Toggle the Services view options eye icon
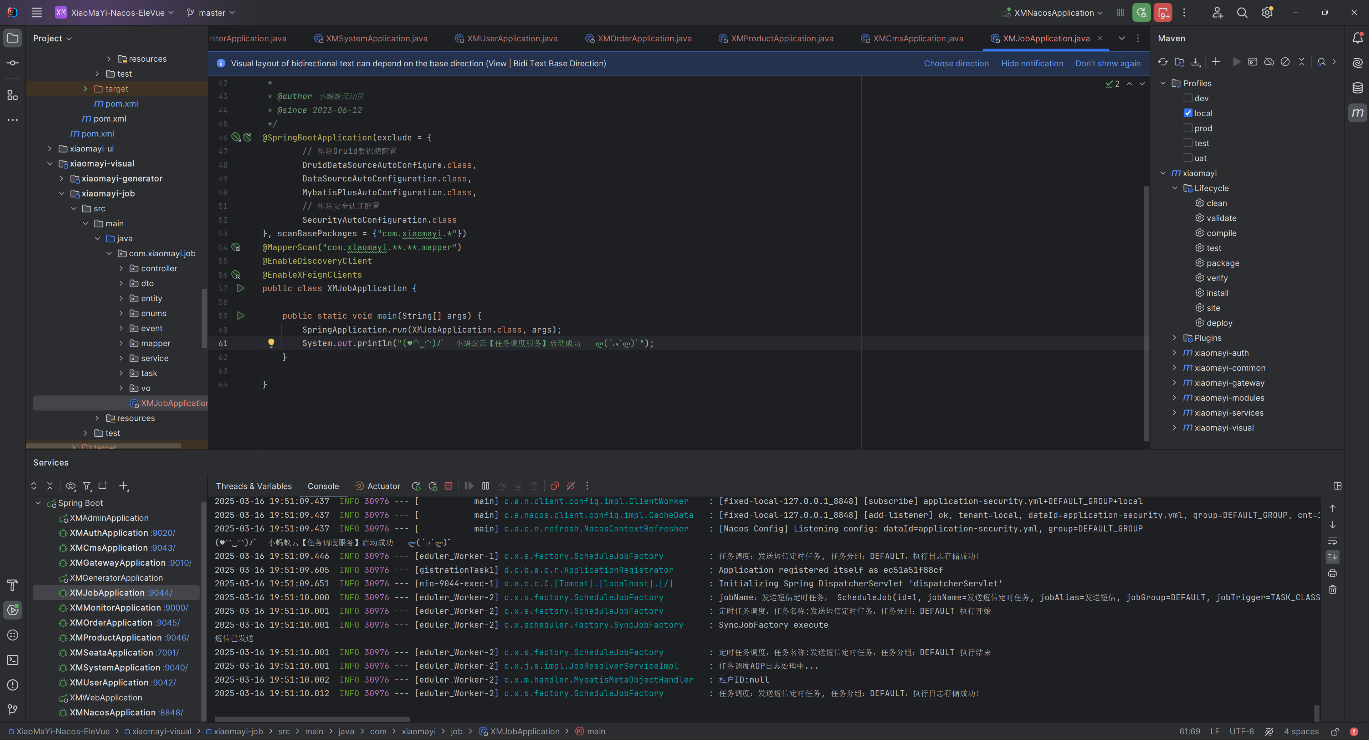The width and height of the screenshot is (1369, 740). tap(70, 486)
